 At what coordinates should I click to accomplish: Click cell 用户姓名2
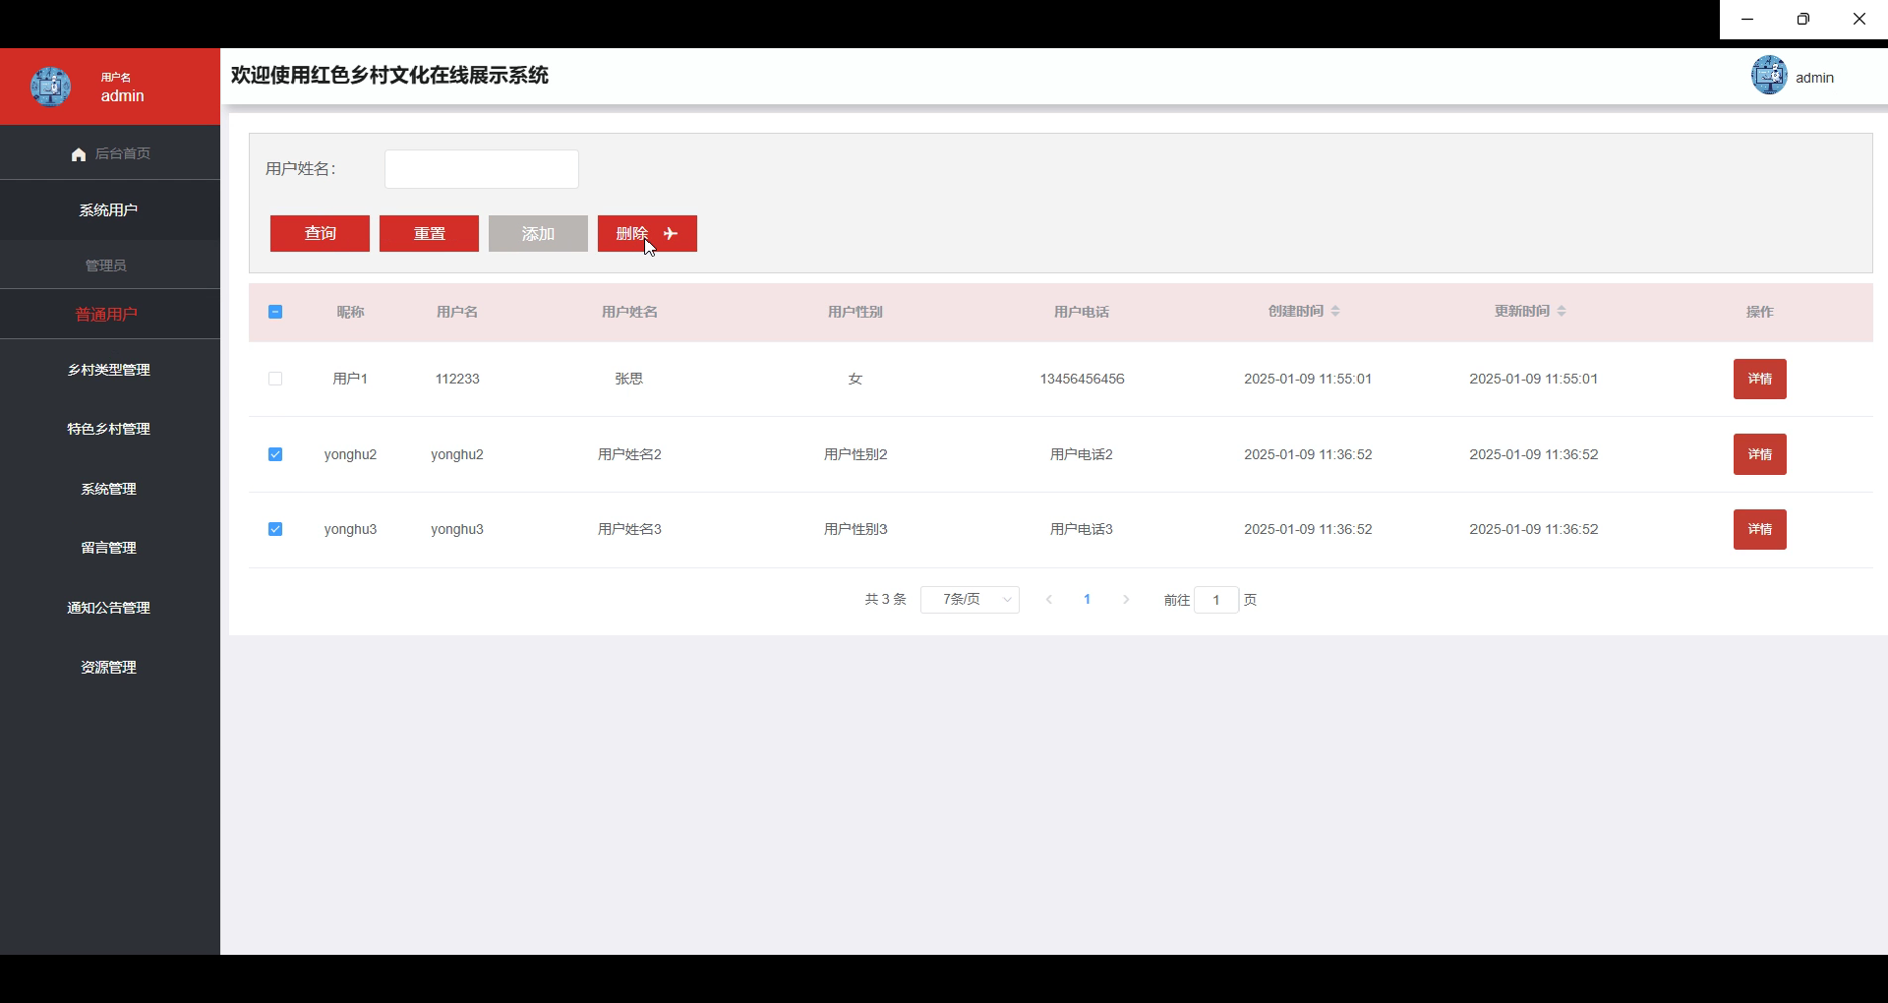pos(629,454)
